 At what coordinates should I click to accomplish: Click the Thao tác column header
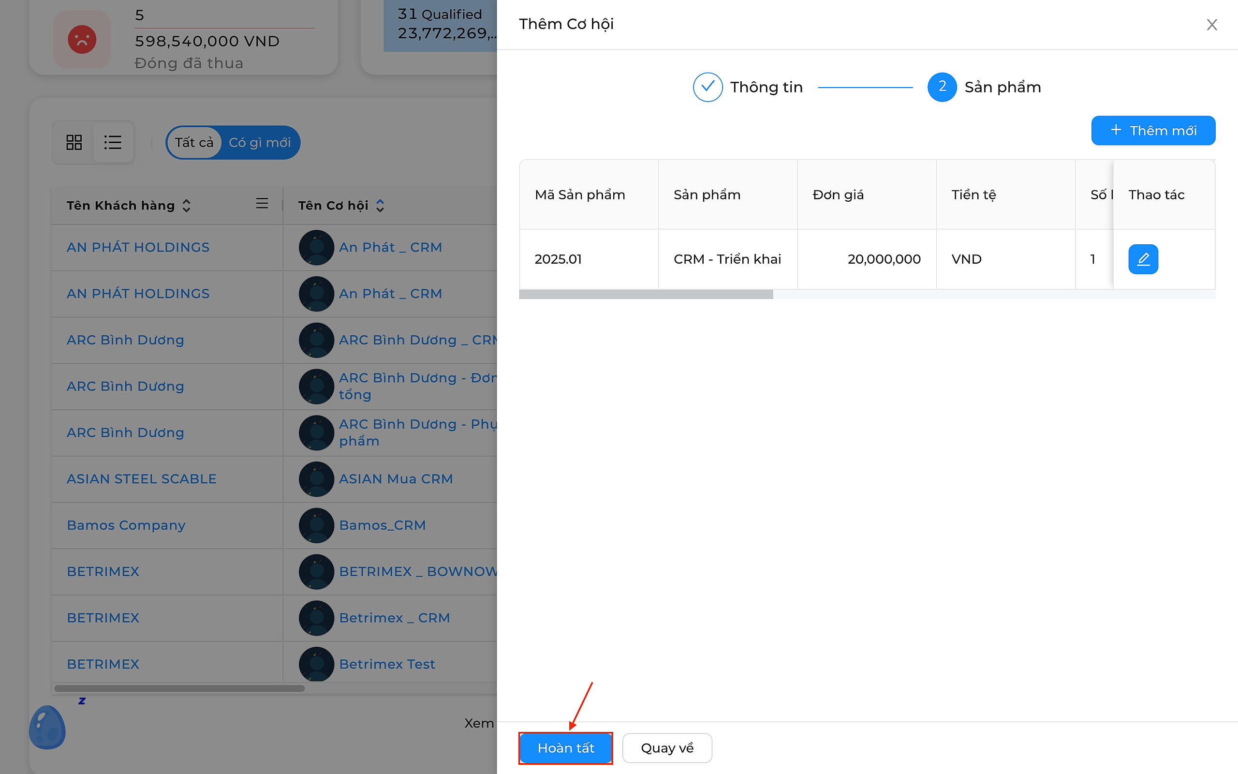(1164, 194)
